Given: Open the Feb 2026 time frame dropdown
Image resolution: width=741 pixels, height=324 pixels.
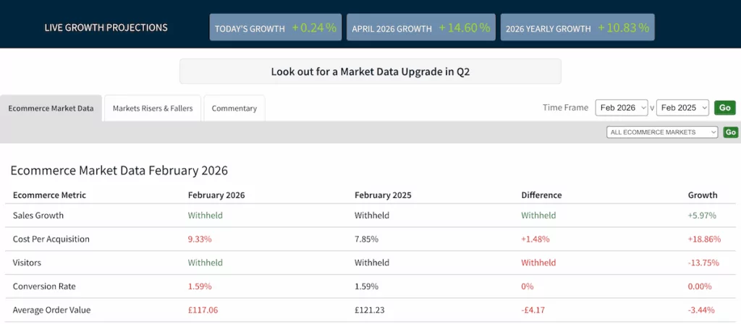Looking at the screenshot, I should click(x=622, y=108).
